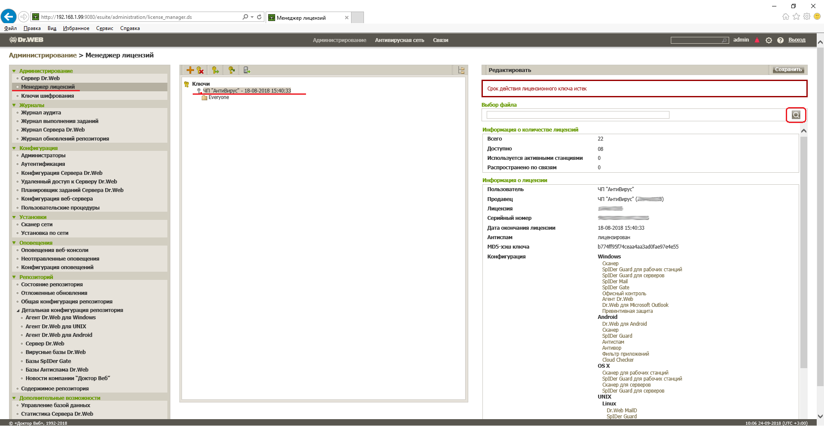
Task: Collapse the Администрирование sidebar section
Action: (x=14, y=71)
